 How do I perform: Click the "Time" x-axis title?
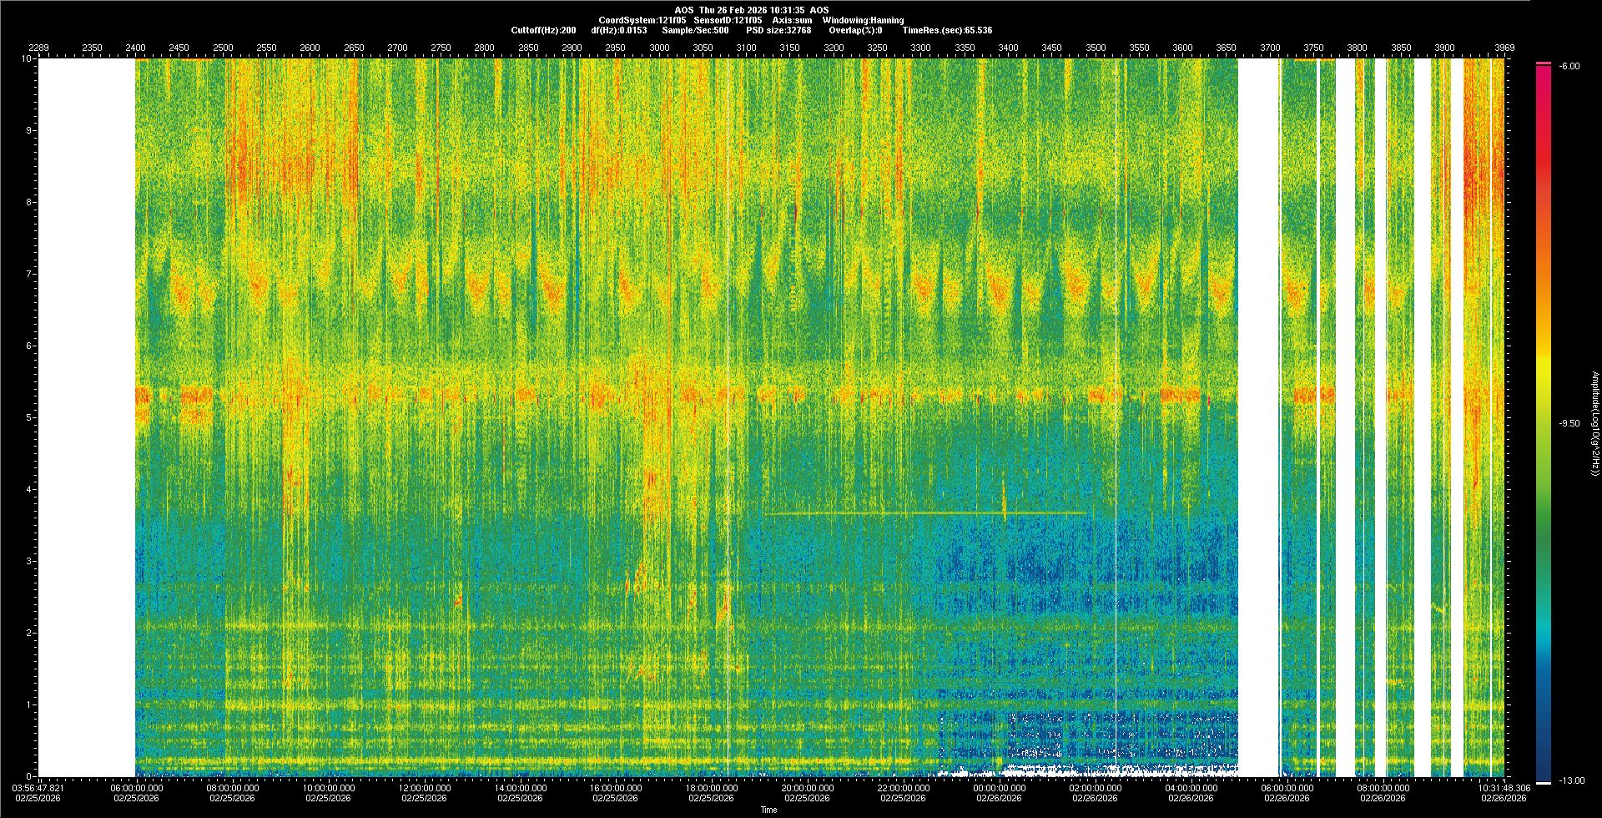[x=768, y=810]
